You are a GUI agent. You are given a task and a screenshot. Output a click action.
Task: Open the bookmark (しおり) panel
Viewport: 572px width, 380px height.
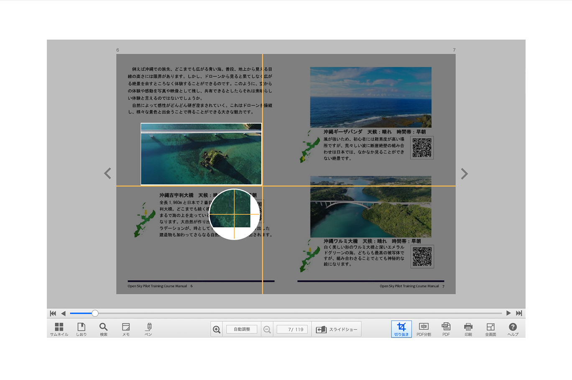click(81, 329)
